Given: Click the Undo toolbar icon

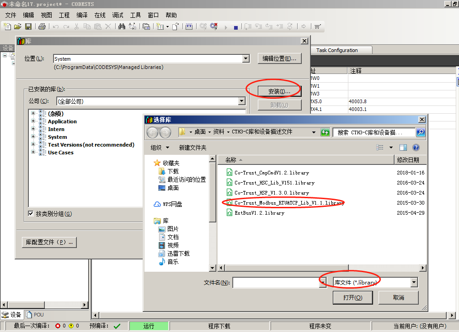Looking at the screenshot, I should (x=56, y=26).
